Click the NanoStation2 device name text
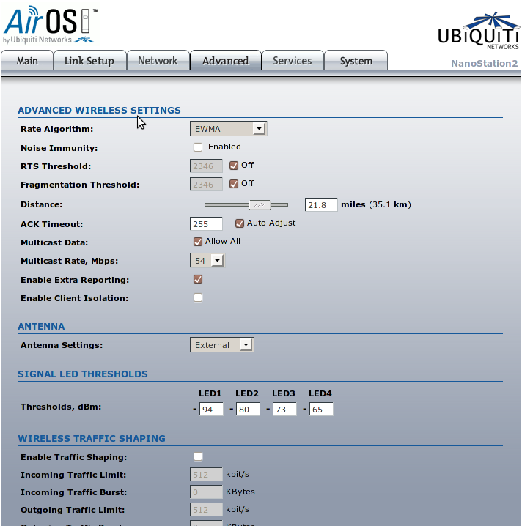Screen dimensions: 522x526 484,64
